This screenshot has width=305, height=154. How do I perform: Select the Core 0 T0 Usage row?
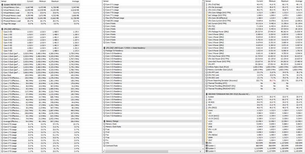click(x=40, y=124)
